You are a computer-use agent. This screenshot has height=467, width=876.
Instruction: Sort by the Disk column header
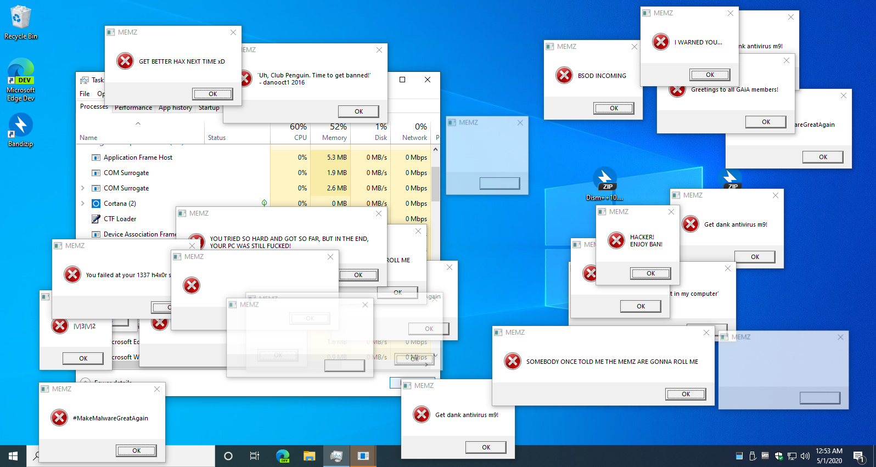[370, 132]
